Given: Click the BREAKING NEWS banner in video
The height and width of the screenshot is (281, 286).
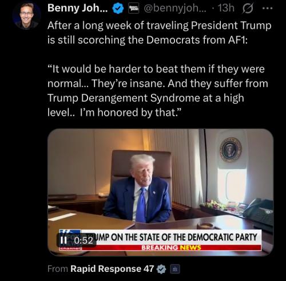Looking at the screenshot, I should (171, 248).
